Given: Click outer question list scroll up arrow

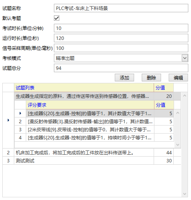Looking at the screenshot, I should [184, 96].
